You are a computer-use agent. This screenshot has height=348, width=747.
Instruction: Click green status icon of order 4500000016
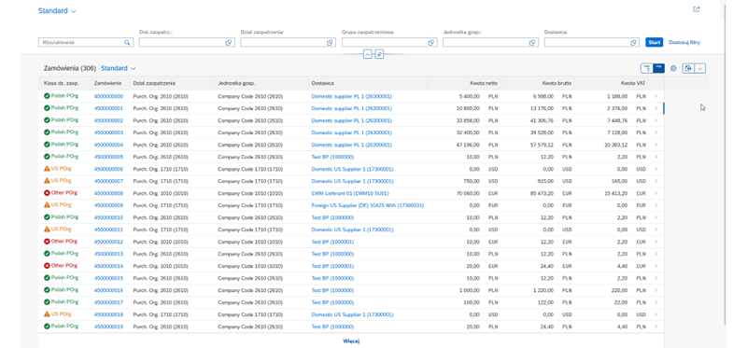[x=47, y=290]
